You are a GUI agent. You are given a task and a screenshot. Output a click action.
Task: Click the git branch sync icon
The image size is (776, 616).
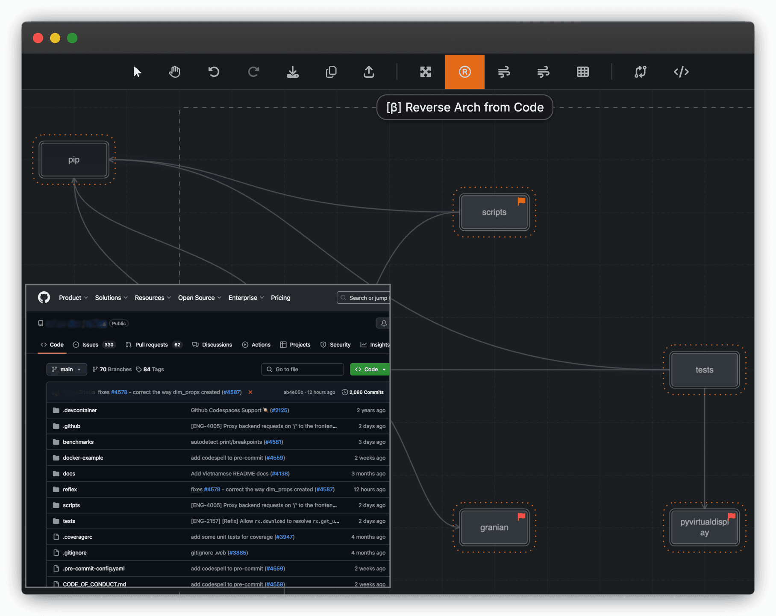point(641,72)
